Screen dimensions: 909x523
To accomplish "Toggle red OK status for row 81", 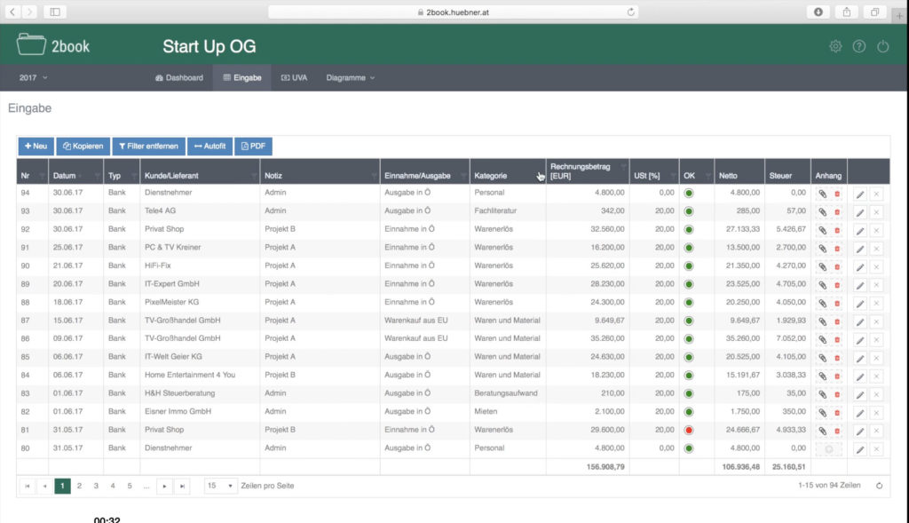I will [689, 431].
